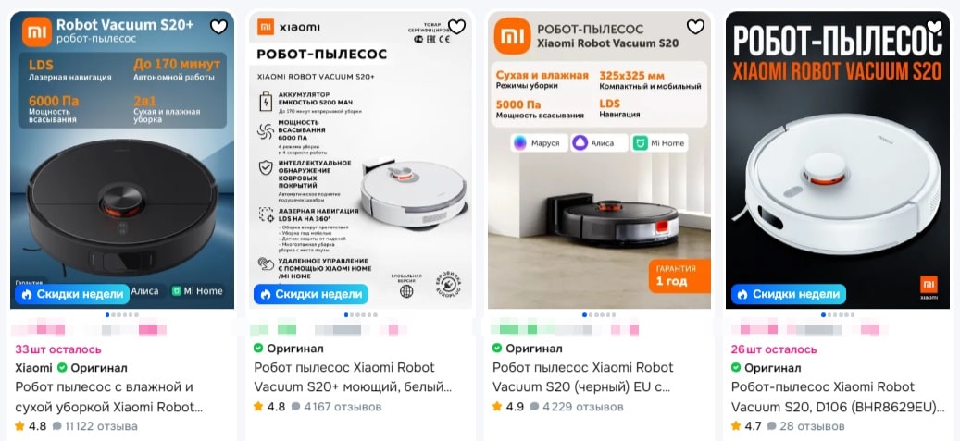The width and height of the screenshot is (960, 441).
Task: Open 'Vacuum S20 (черный) EU' product title
Action: coord(582,377)
